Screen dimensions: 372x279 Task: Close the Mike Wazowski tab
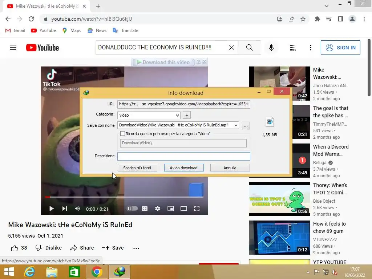coord(84,6)
